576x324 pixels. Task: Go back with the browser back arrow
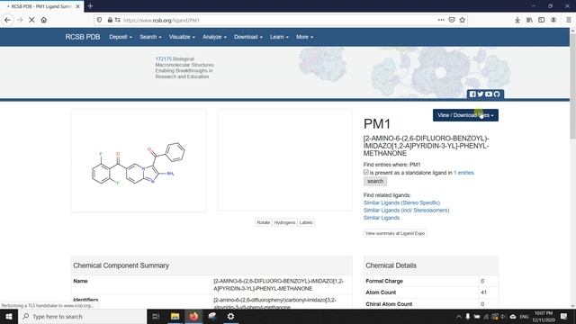click(x=7, y=20)
